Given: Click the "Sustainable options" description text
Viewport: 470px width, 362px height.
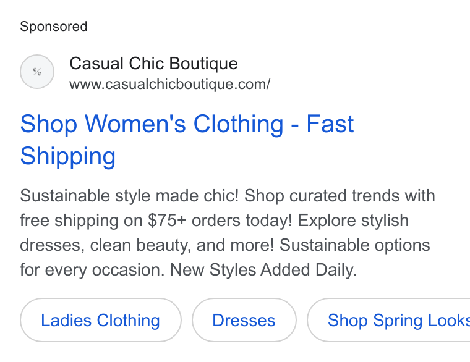Looking at the screenshot, I should click(x=354, y=245).
